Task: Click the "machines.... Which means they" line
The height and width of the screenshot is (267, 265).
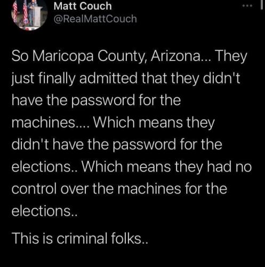Action: click(113, 123)
